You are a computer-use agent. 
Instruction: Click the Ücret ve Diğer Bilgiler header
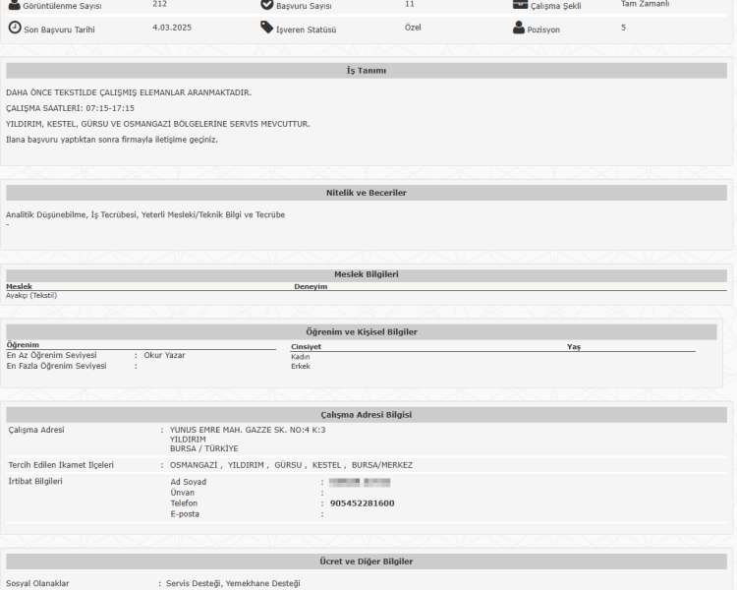pos(366,561)
